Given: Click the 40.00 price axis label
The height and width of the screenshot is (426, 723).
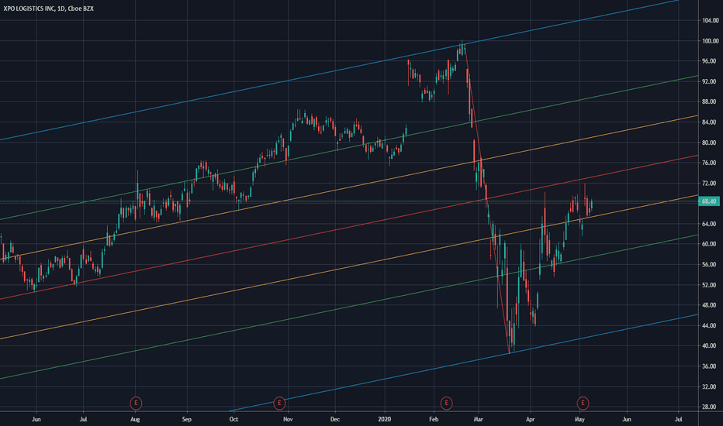Looking at the screenshot, I should [710, 346].
